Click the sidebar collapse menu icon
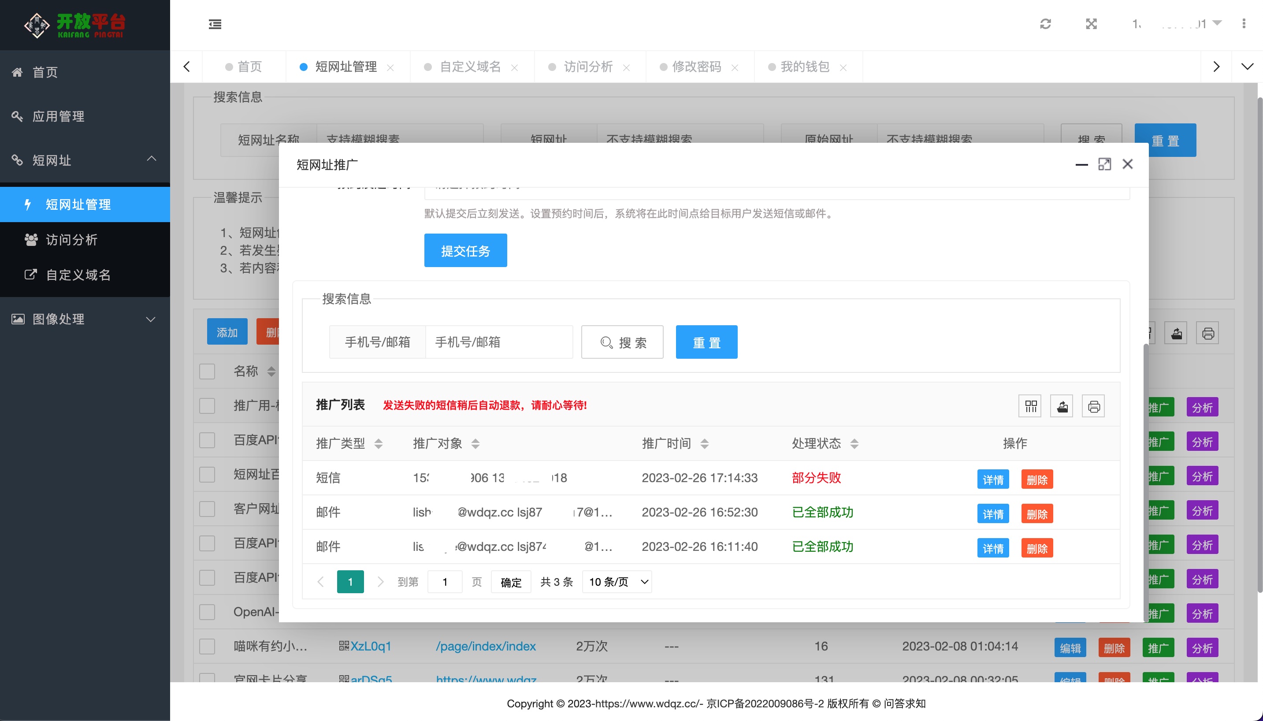 pos(215,24)
